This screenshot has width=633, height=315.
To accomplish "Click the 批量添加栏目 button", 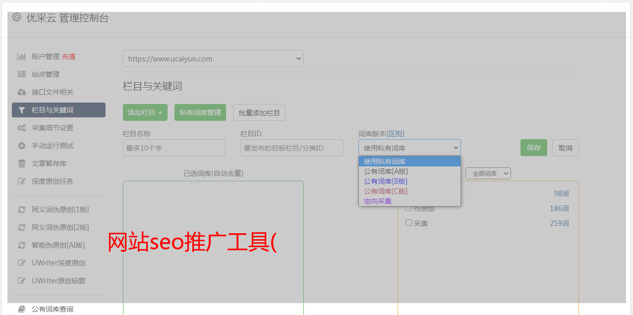I will click(259, 112).
